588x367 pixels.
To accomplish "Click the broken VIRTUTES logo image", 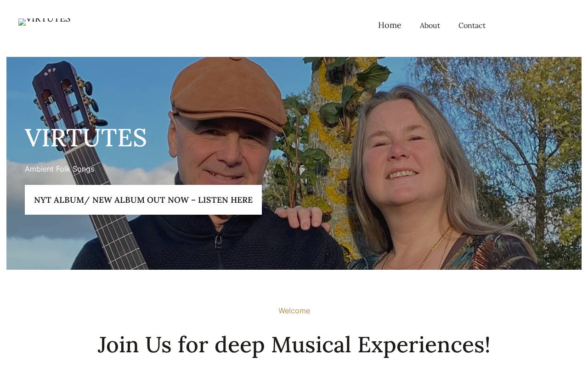I will (45, 21).
